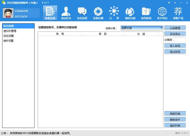The image size is (190, 136).
Task: Click the 刷新列表 button
Action: [175, 114]
